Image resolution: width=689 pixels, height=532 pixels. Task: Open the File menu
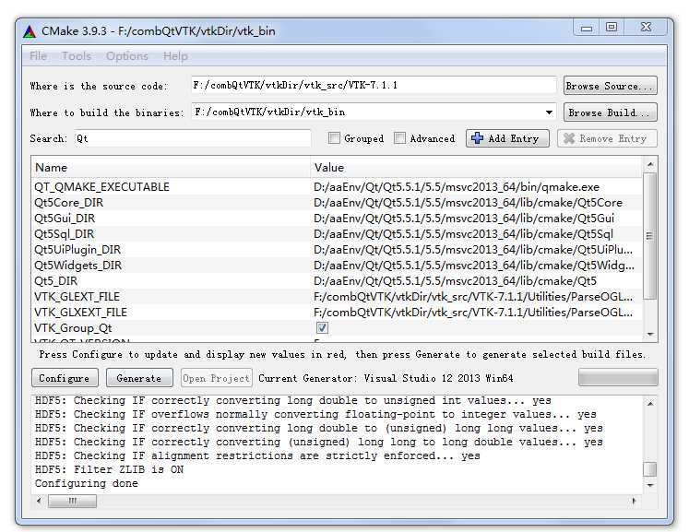[38, 56]
